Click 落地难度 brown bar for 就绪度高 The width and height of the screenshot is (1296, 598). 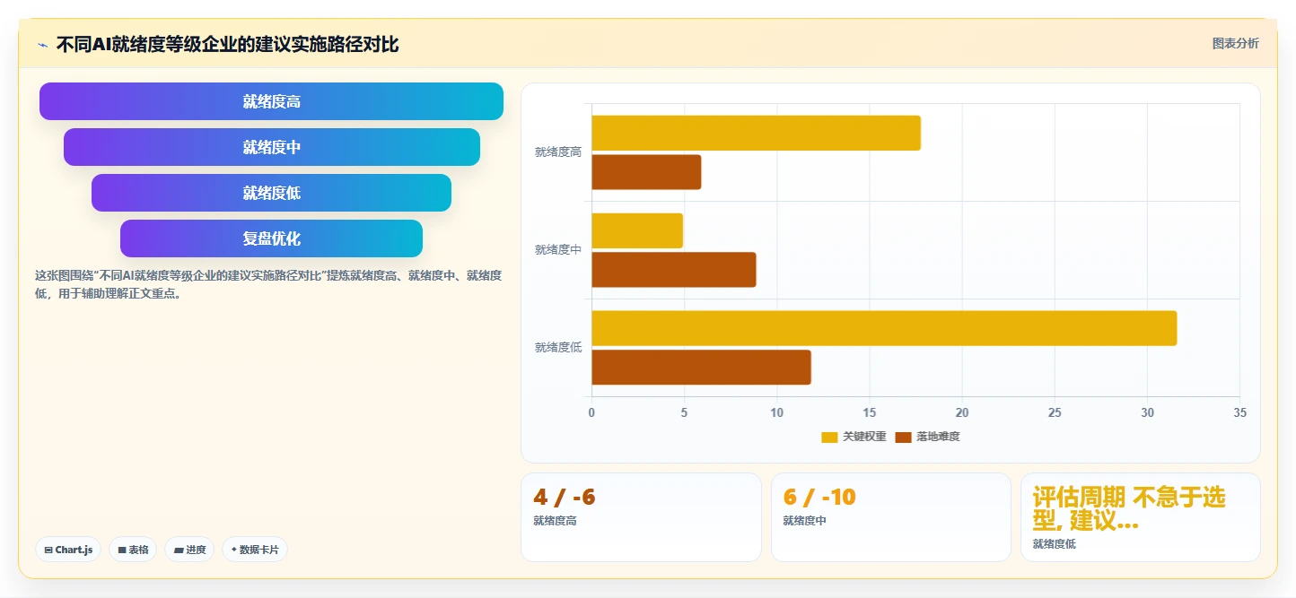click(x=646, y=172)
